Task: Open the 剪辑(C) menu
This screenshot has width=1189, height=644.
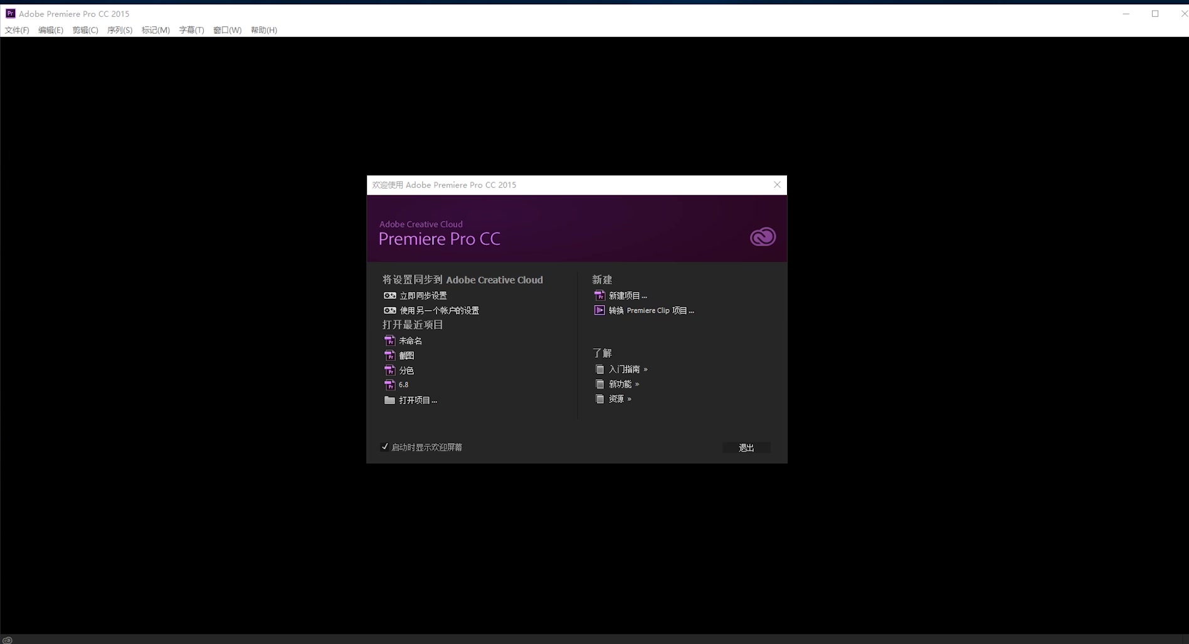Action: tap(85, 30)
